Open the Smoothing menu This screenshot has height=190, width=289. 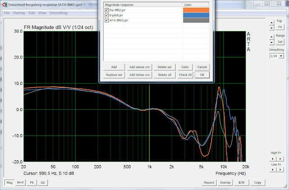(x=58, y=13)
